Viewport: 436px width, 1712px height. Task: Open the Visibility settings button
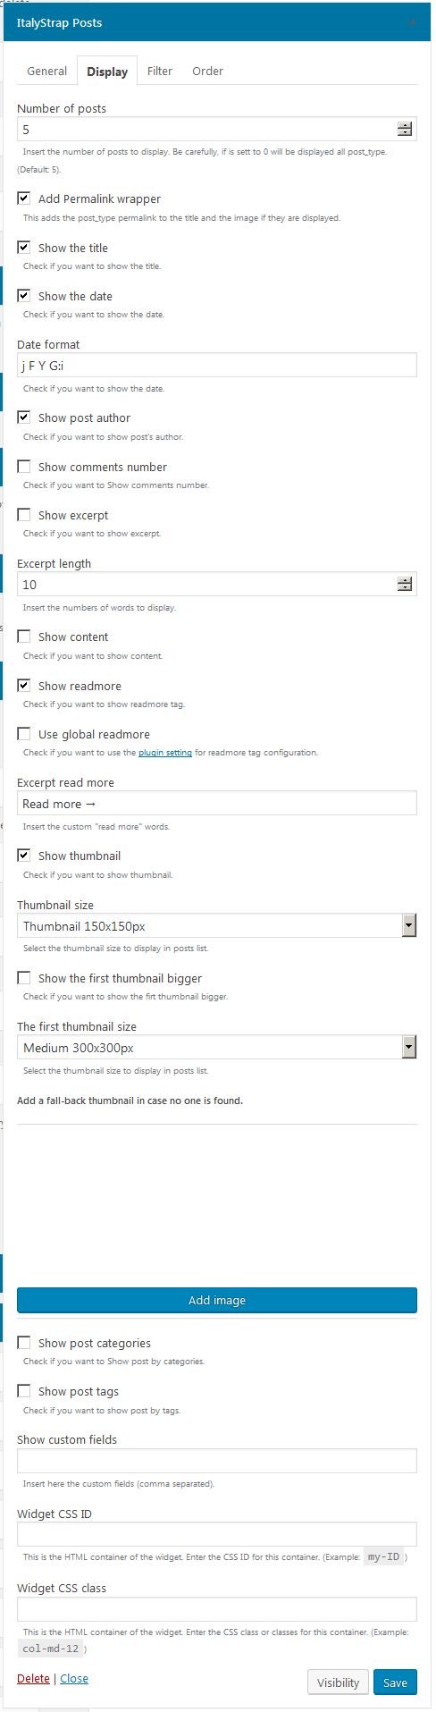pos(338,1682)
